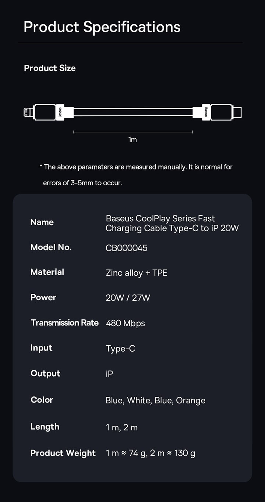Select the model number CB000045
Image resolution: width=265 pixels, height=502 pixels.
coord(126,248)
